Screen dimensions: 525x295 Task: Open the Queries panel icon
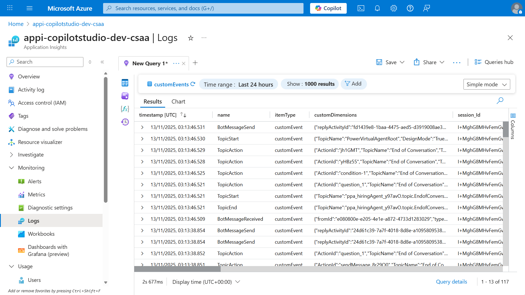[125, 96]
